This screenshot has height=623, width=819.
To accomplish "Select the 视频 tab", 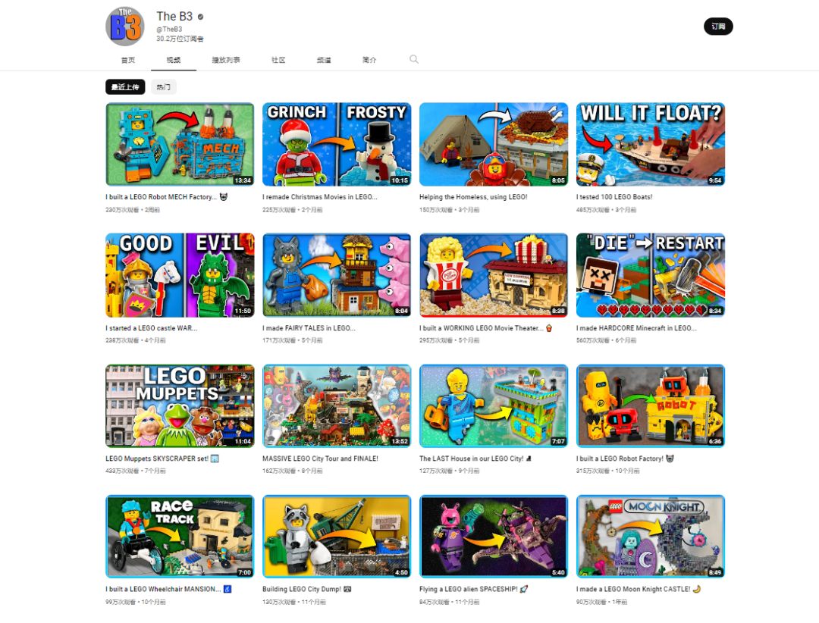I will click(174, 60).
